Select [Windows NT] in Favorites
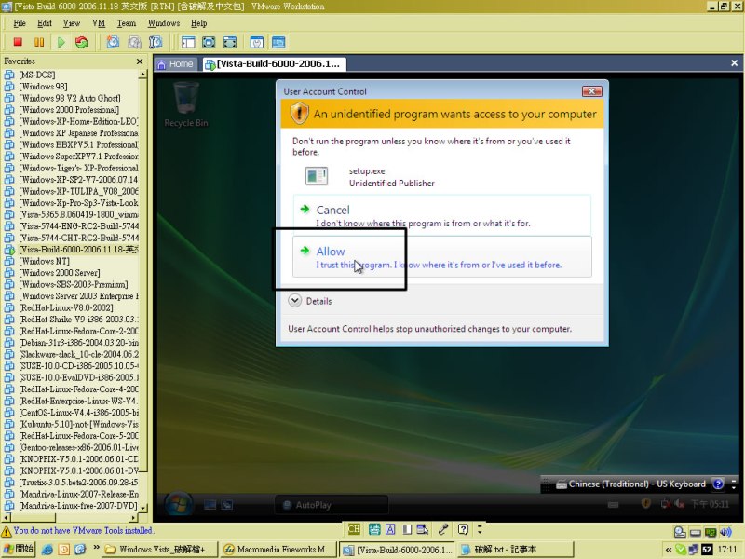The height and width of the screenshot is (559, 745). pos(44,261)
